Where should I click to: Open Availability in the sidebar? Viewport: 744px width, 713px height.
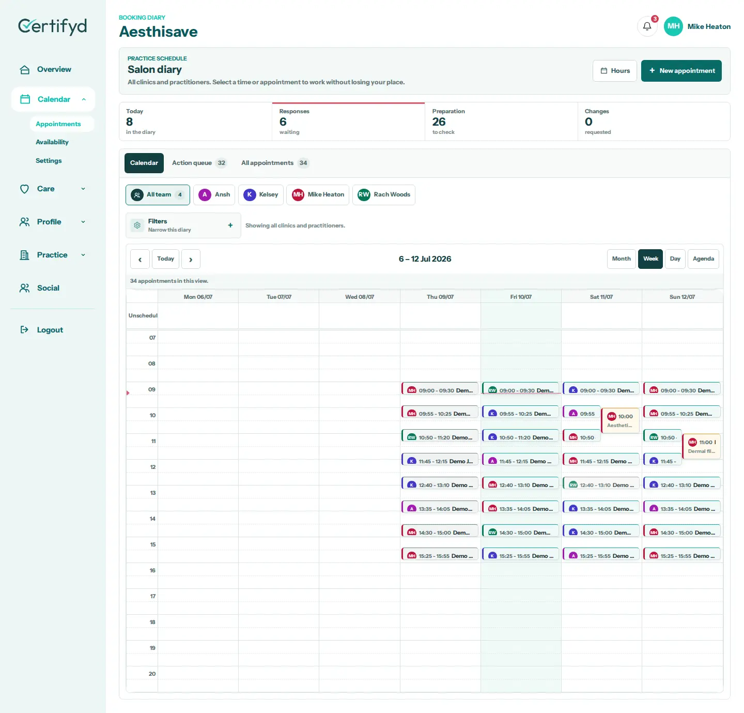click(52, 142)
